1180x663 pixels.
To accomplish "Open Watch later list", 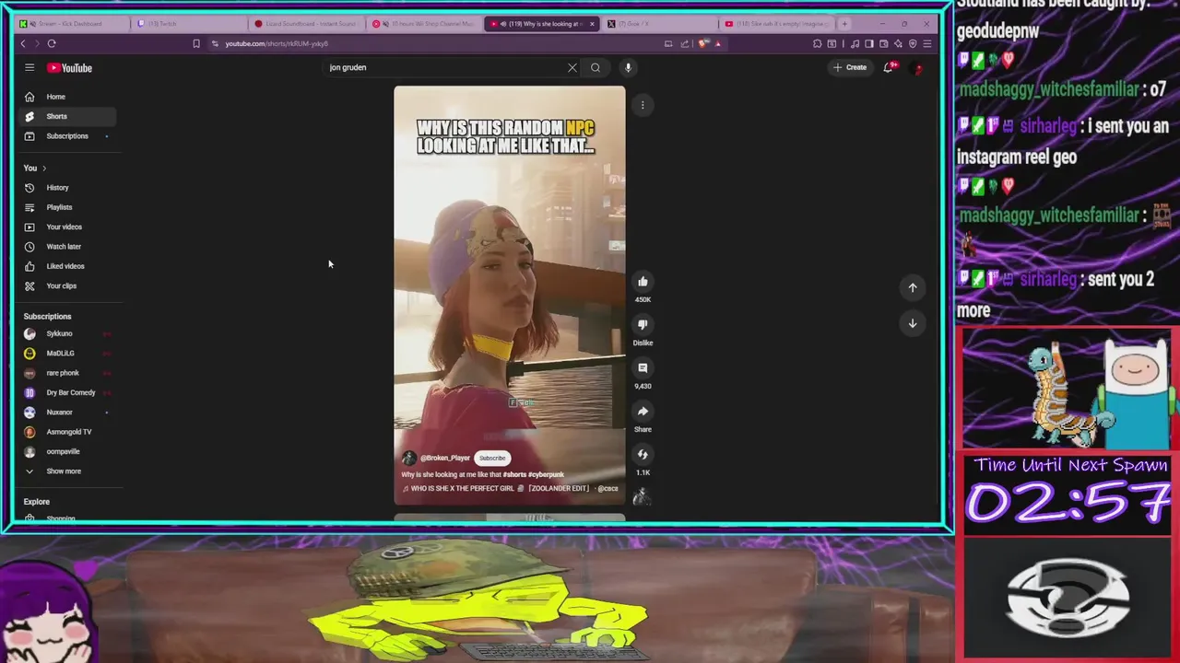I will pos(66,247).
